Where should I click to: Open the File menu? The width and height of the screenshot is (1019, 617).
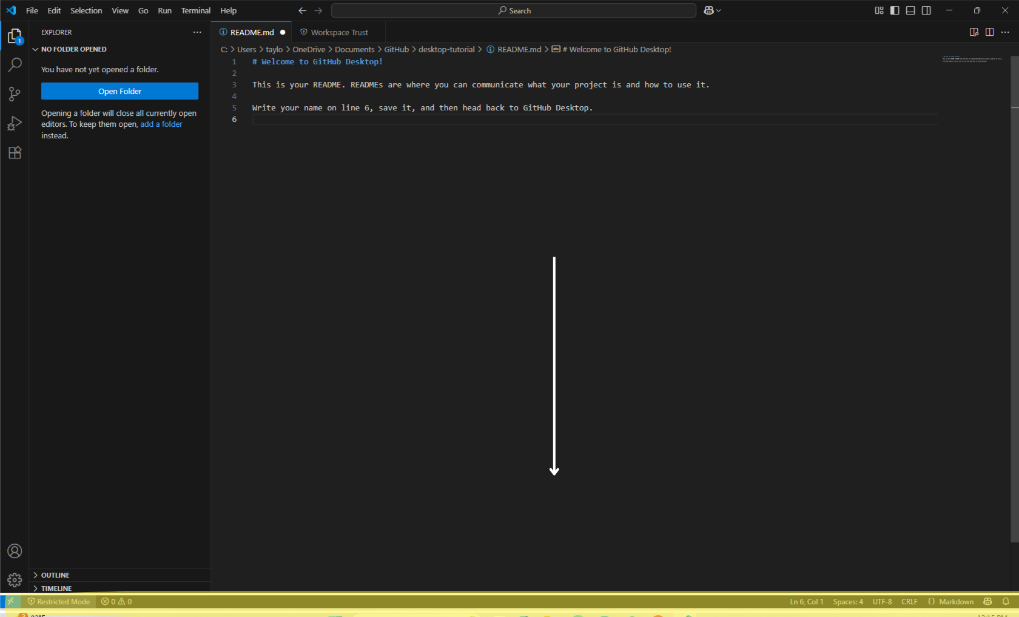click(x=32, y=10)
